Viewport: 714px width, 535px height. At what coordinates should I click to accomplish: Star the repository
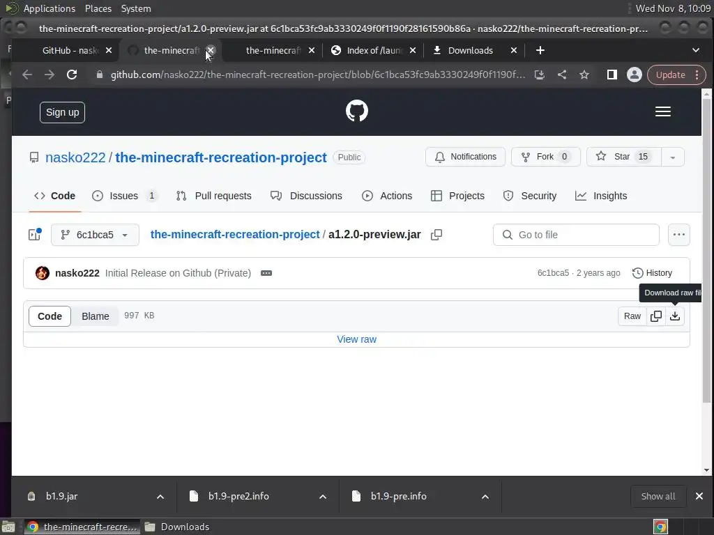[x=624, y=157]
